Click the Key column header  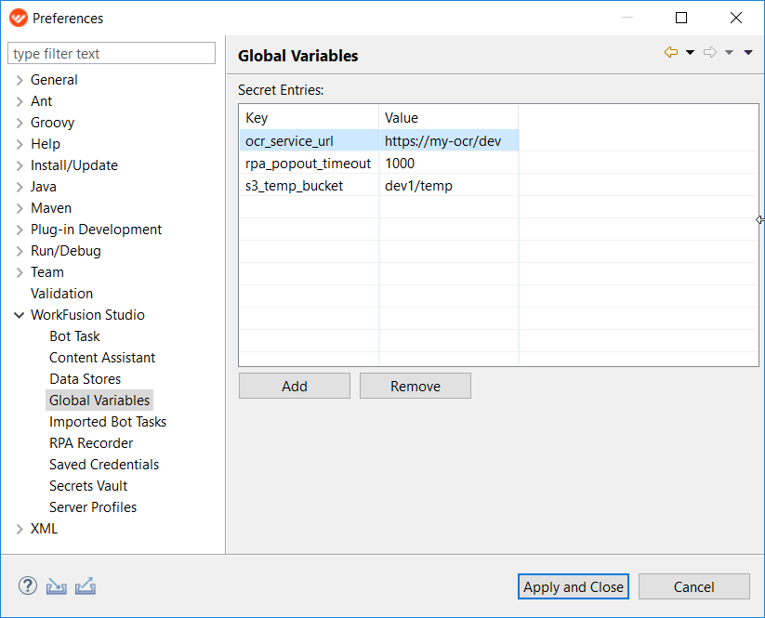click(x=309, y=117)
